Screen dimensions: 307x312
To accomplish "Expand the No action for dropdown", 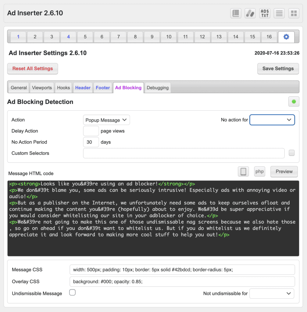I will (272, 120).
